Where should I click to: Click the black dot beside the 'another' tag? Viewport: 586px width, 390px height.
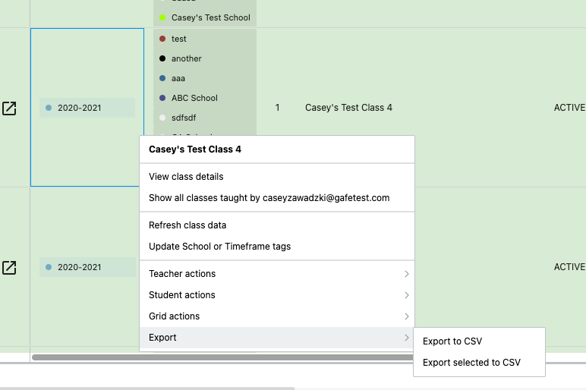point(162,58)
